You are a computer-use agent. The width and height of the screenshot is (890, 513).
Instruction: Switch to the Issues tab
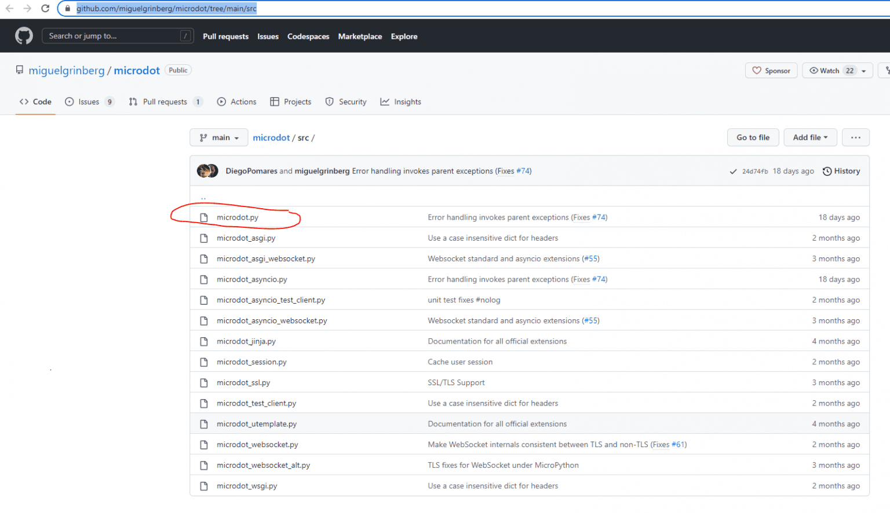pos(89,102)
